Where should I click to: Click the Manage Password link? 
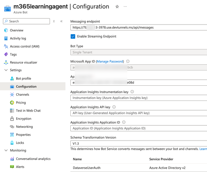click(110, 61)
